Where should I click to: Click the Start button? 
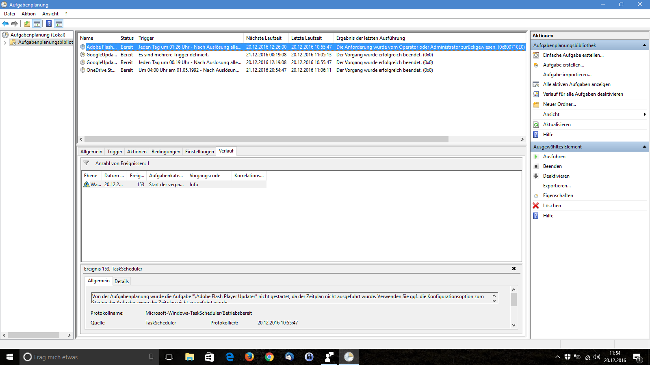(10, 357)
